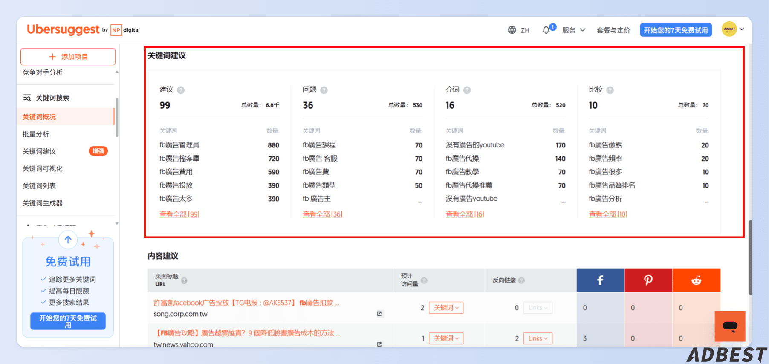The image size is (769, 364).
Task: Click the Reddit column header icon
Action: click(x=697, y=280)
